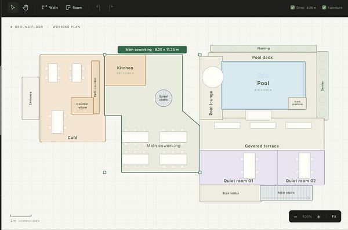Screen dimensions: 348x230
Task: Click the Pool deck label
Action: [262, 57]
